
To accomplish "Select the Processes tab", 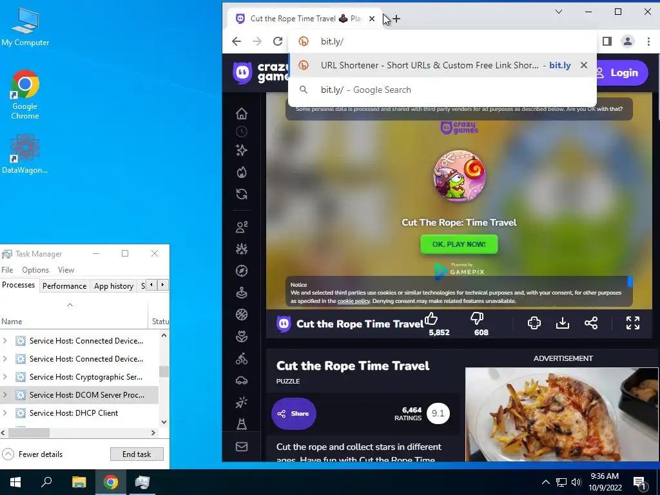I will (19, 285).
